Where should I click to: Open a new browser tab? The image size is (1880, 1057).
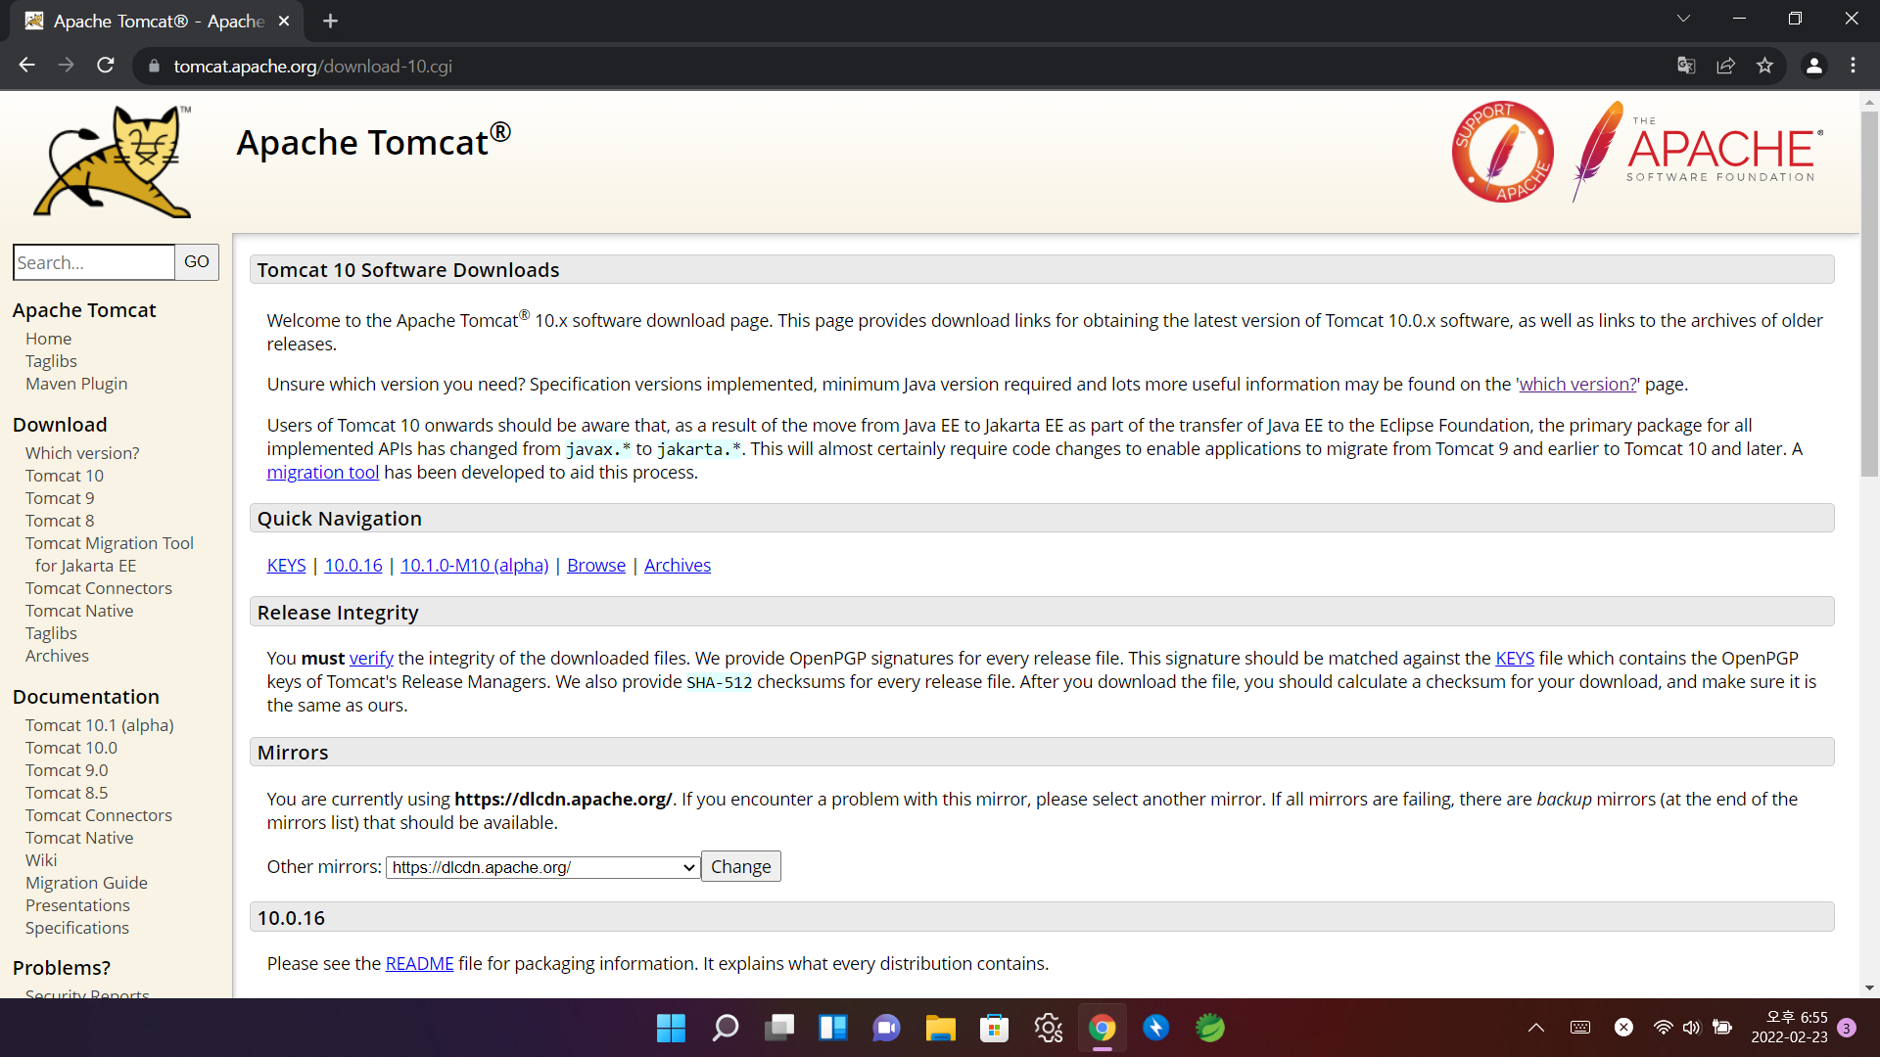330,21
